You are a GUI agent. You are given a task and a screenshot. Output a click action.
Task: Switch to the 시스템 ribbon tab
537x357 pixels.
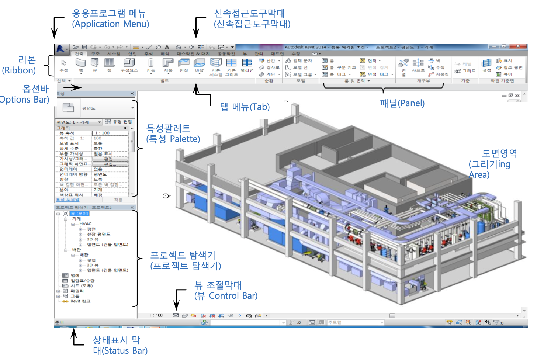114,53
